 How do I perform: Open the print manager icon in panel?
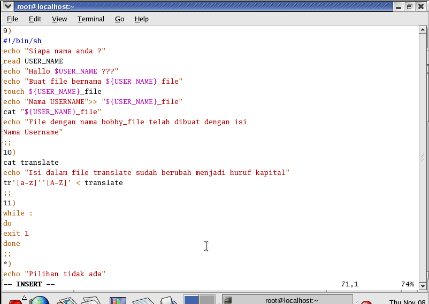[x=169, y=300]
